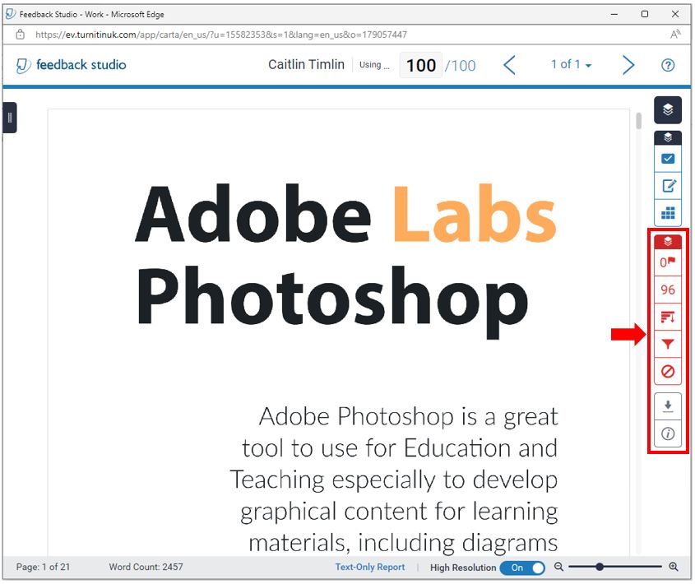This screenshot has width=695, height=584.
Task: Toggle High Resolution switch off
Action: (x=522, y=568)
